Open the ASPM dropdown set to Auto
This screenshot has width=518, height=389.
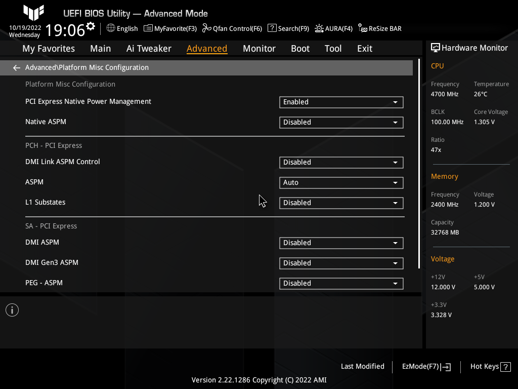341,182
